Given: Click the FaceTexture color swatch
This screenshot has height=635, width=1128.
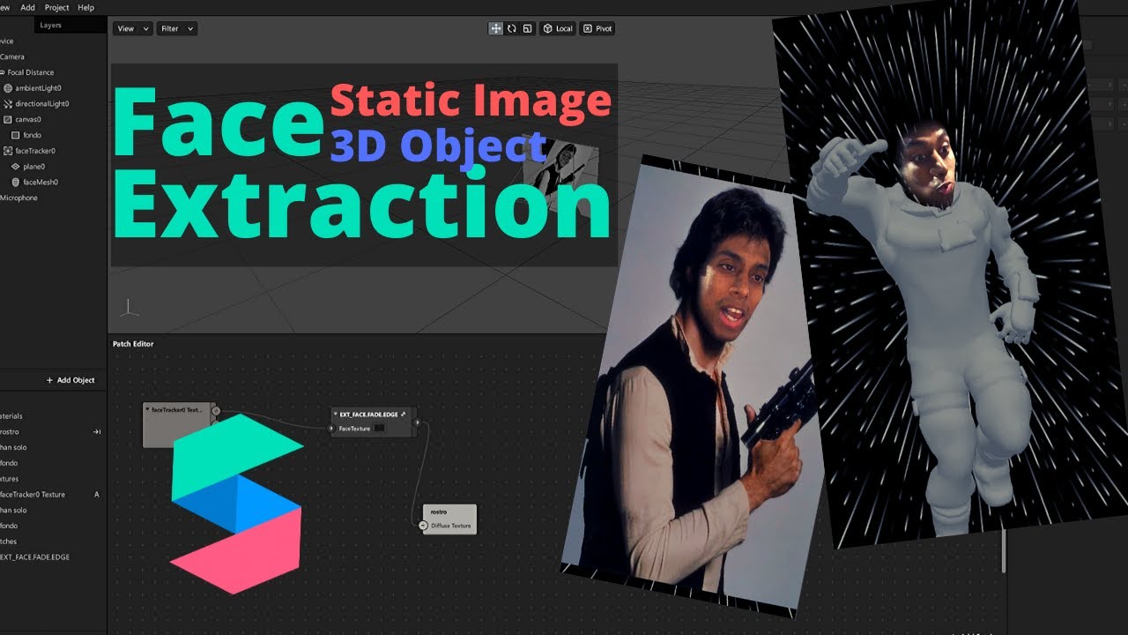Looking at the screenshot, I should 379,429.
